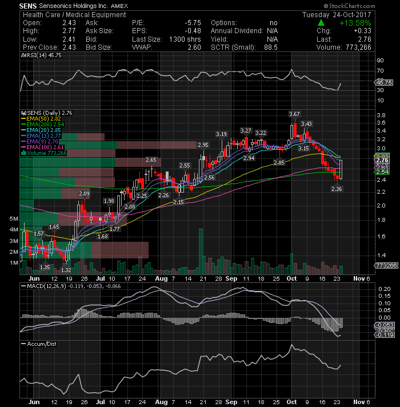This screenshot has width=400, height=407.
Task: Click the VWAP value 2.60
Action: (194, 47)
